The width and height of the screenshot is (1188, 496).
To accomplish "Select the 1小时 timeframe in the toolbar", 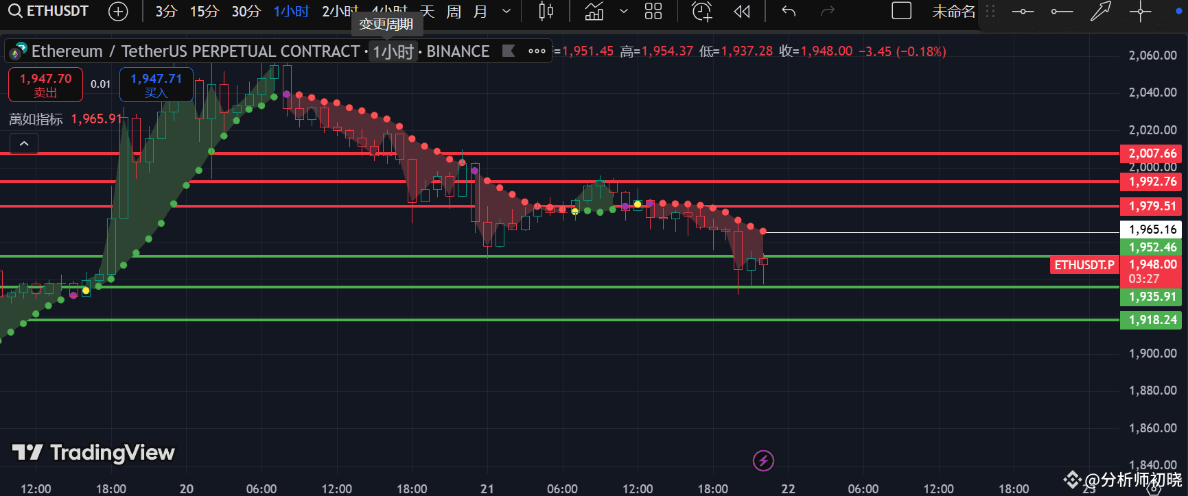I will pos(291,11).
